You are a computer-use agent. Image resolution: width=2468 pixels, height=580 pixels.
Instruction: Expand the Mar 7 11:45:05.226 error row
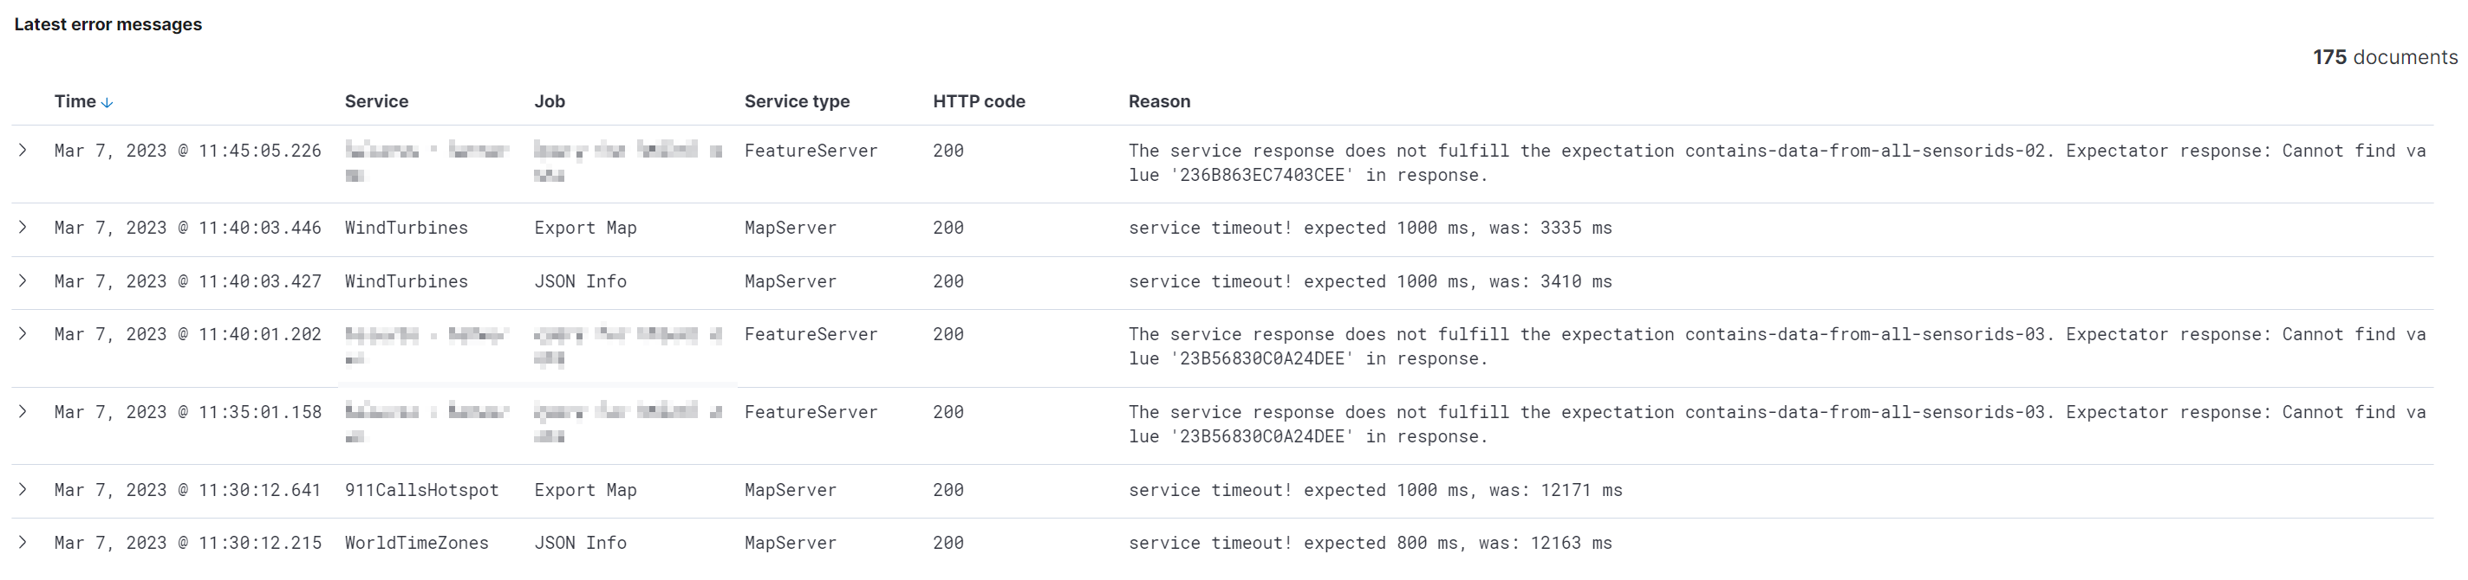coord(23,151)
